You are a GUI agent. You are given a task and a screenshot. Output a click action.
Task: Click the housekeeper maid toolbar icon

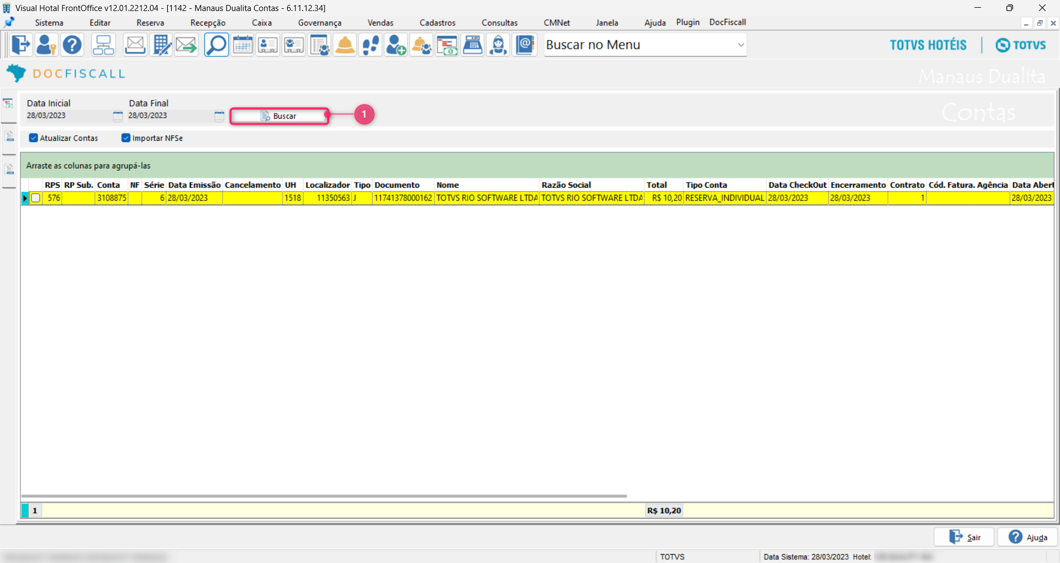tap(499, 45)
